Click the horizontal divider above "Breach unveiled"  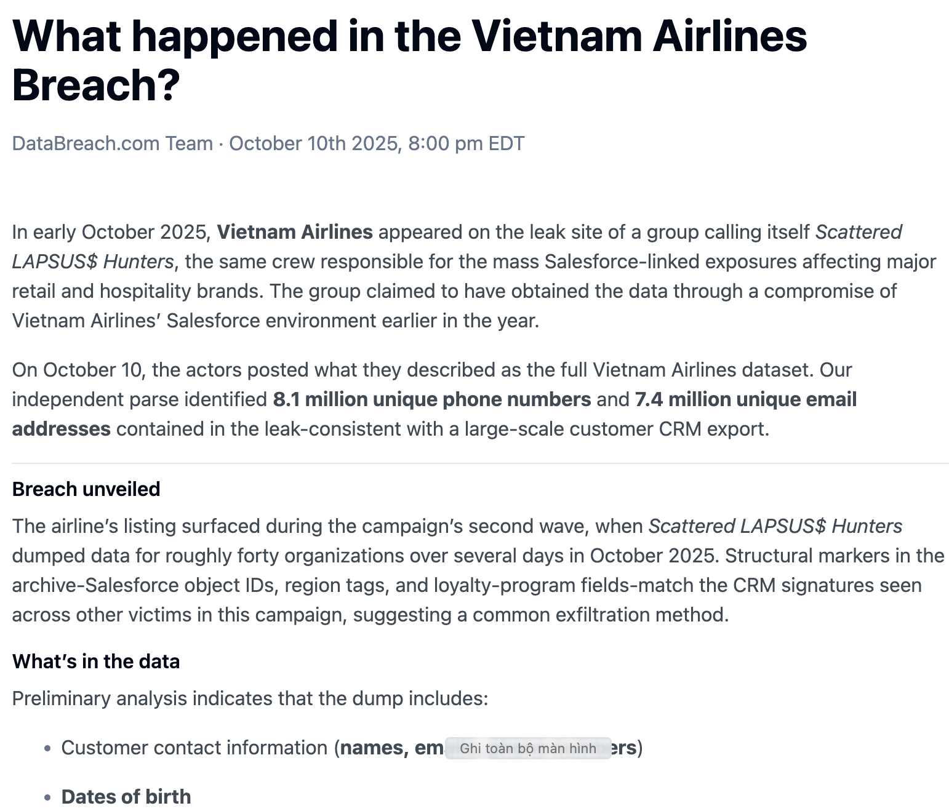(480, 463)
